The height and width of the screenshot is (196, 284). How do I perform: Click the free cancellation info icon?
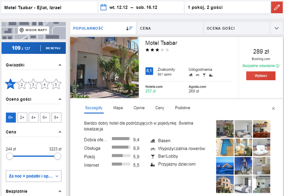click(x=278, y=66)
